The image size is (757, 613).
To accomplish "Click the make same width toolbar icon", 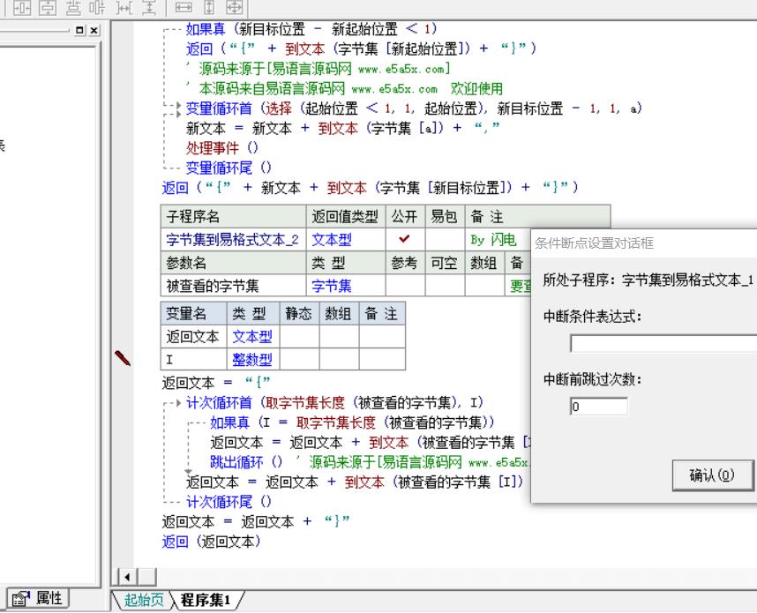I will point(184,7).
